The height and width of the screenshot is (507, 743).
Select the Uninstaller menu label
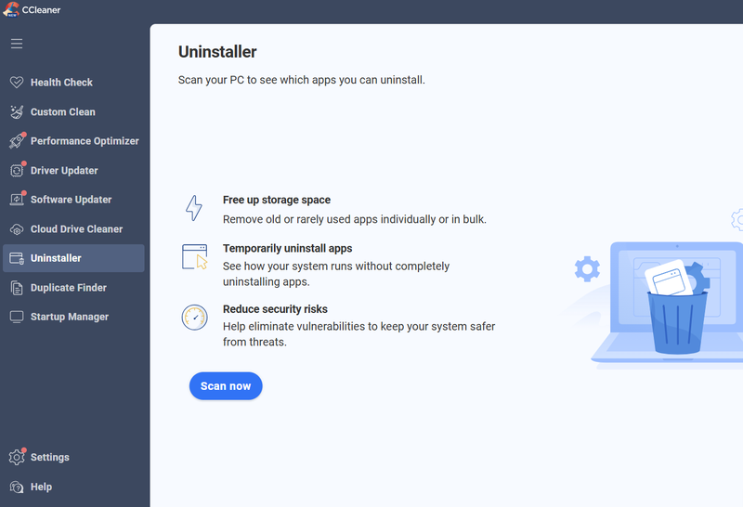click(56, 258)
